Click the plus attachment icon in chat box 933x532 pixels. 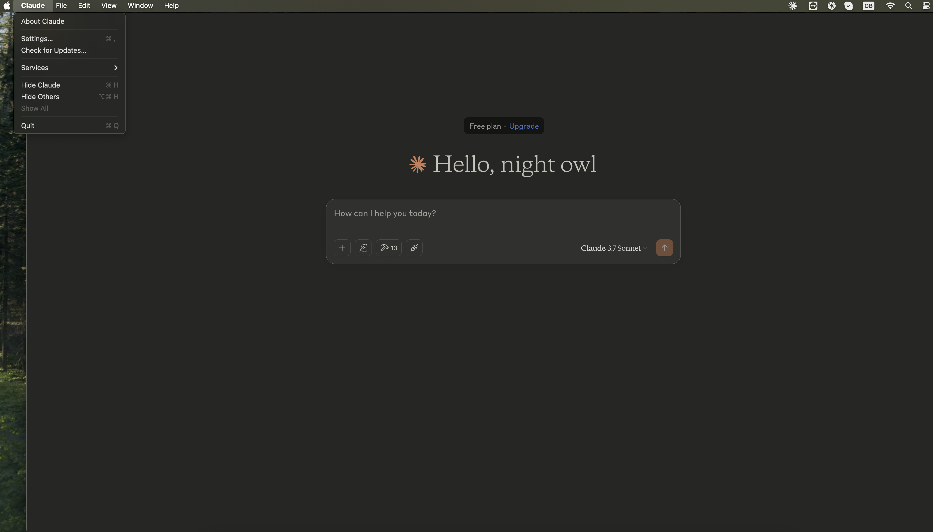pos(342,248)
